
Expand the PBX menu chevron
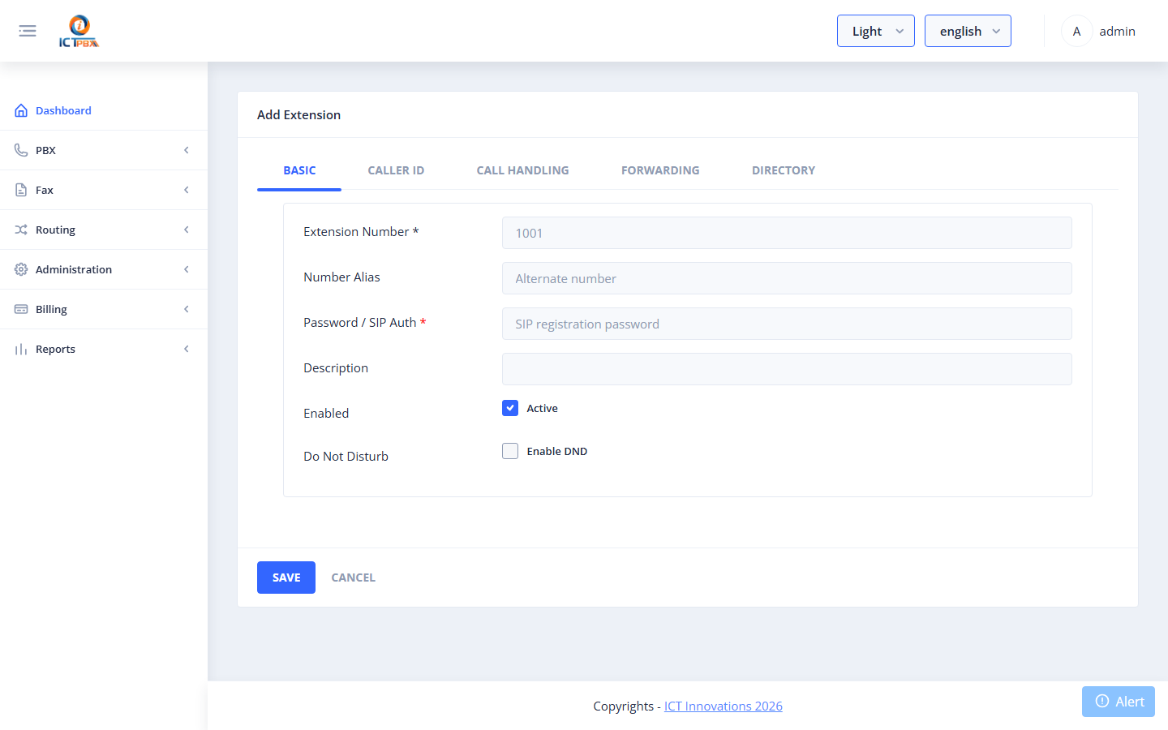pyautogui.click(x=187, y=150)
